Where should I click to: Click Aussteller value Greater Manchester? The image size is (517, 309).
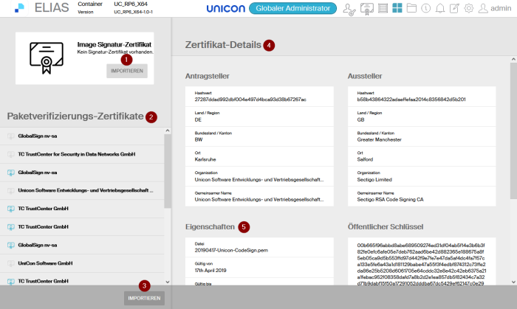(x=379, y=139)
